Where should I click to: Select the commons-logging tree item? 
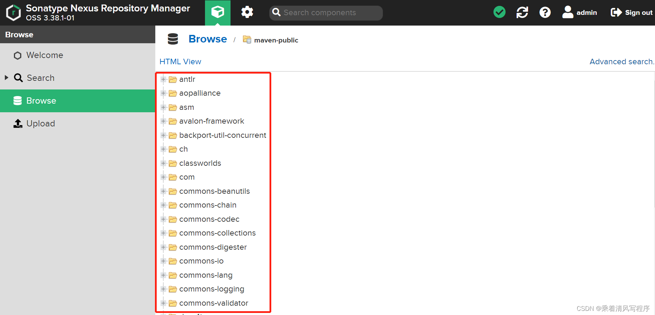click(x=212, y=289)
